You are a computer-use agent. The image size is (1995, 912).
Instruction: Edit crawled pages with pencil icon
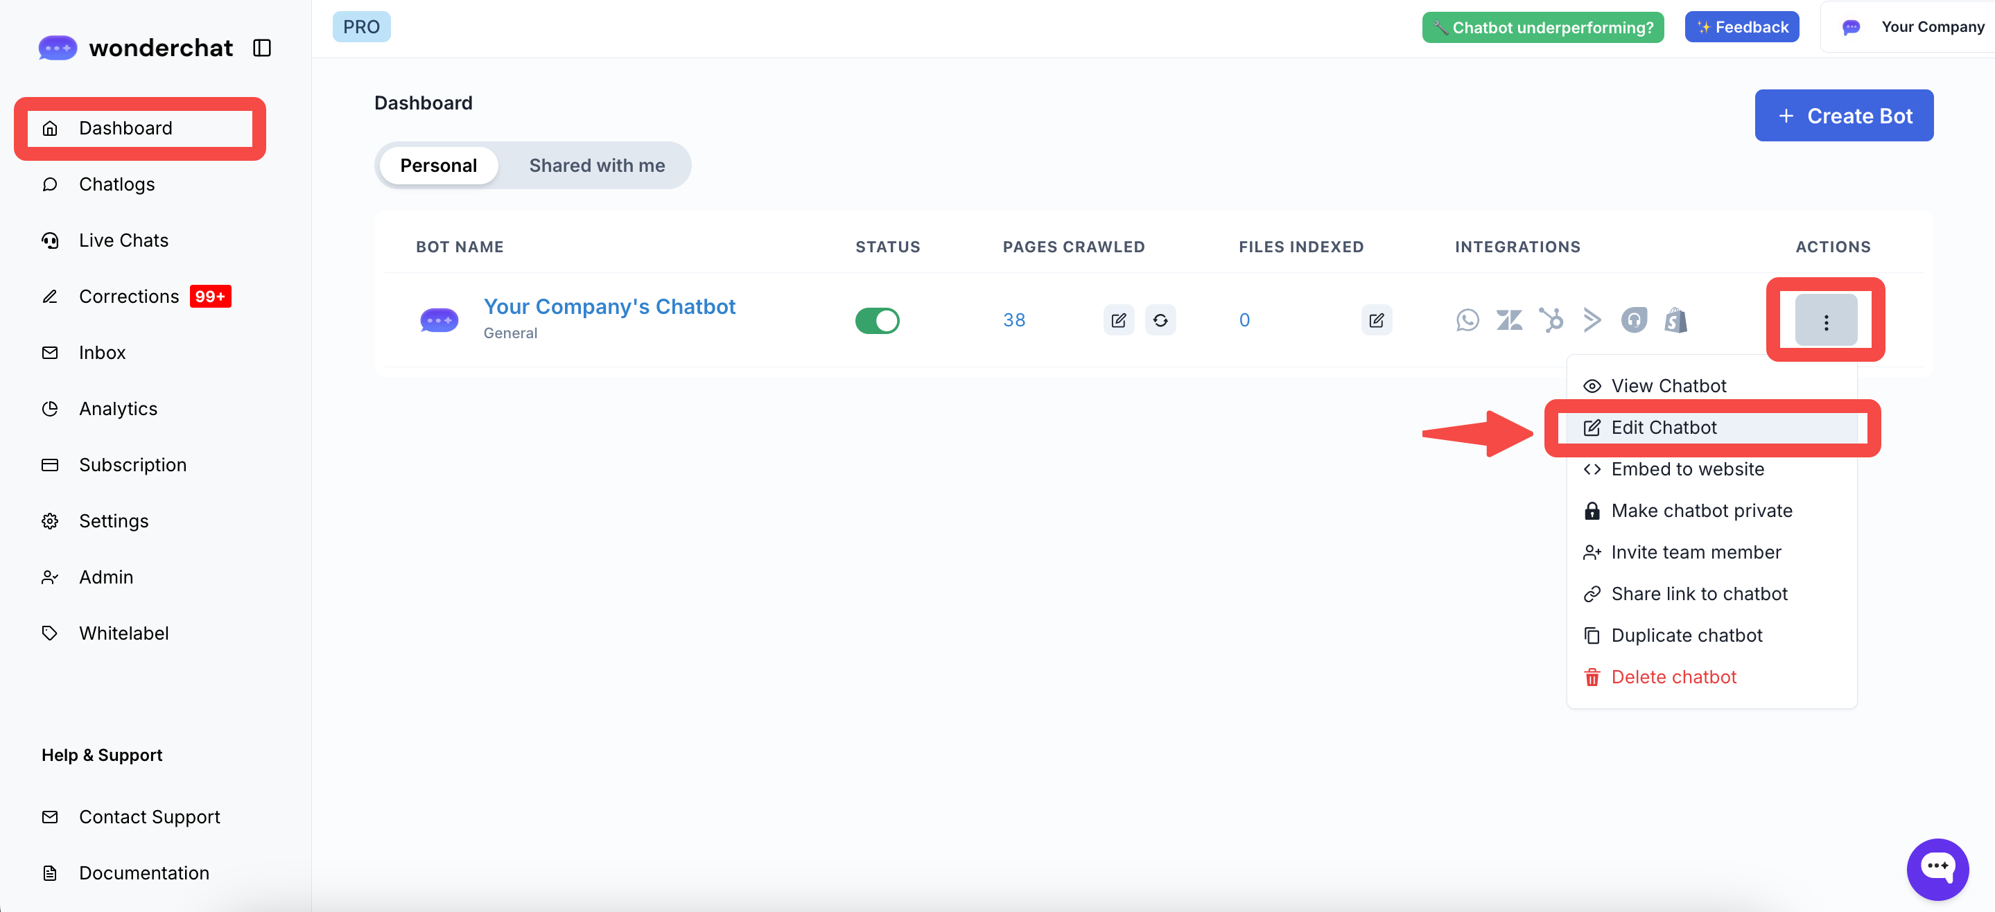pos(1118,319)
